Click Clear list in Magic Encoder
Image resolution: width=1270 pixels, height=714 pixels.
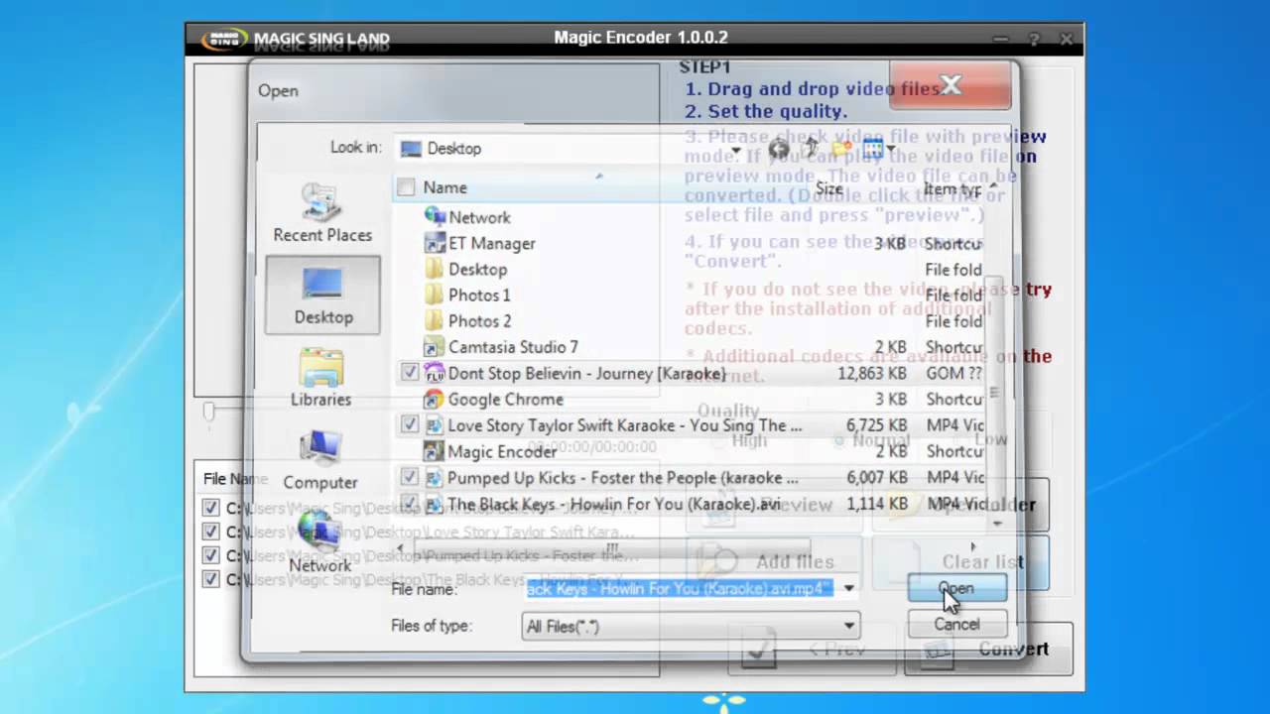pyautogui.click(x=959, y=562)
